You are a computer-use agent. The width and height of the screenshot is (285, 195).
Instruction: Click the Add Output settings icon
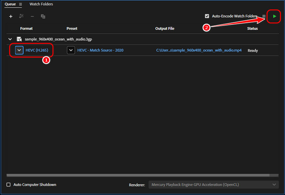[21, 17]
